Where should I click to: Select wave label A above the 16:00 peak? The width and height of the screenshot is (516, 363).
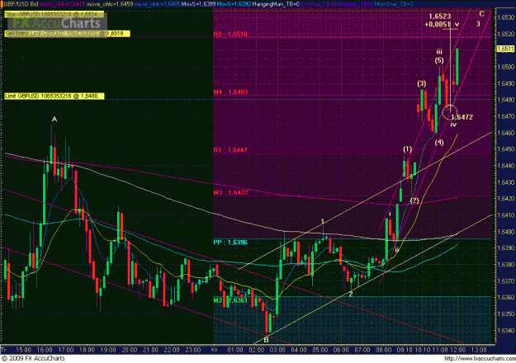(x=54, y=120)
